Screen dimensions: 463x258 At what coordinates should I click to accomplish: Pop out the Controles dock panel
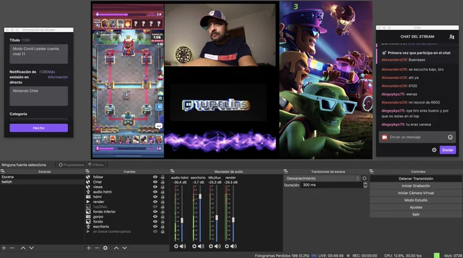click(371, 172)
